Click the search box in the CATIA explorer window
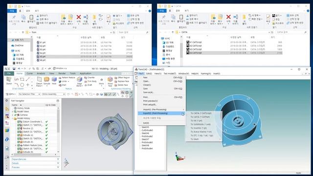Screen dimensions: 313x176 (x=291, y=32)
